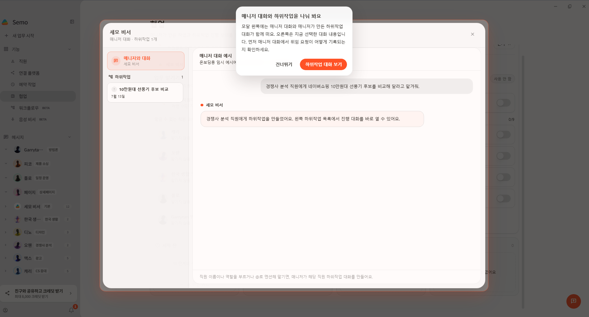Image resolution: width=589 pixels, height=317 pixels.
Task: Click 건너뛰기 in onboarding tooltip
Action: (284, 64)
